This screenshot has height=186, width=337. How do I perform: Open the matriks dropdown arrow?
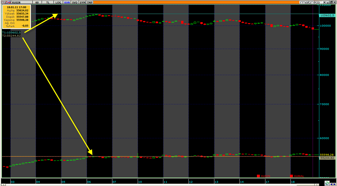pos(324,2)
